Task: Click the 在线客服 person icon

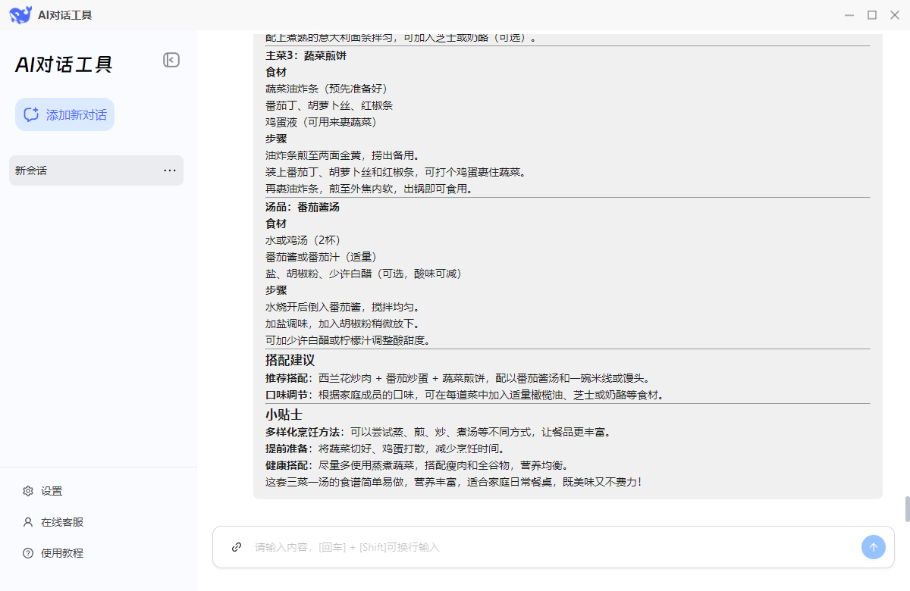Action: point(28,522)
